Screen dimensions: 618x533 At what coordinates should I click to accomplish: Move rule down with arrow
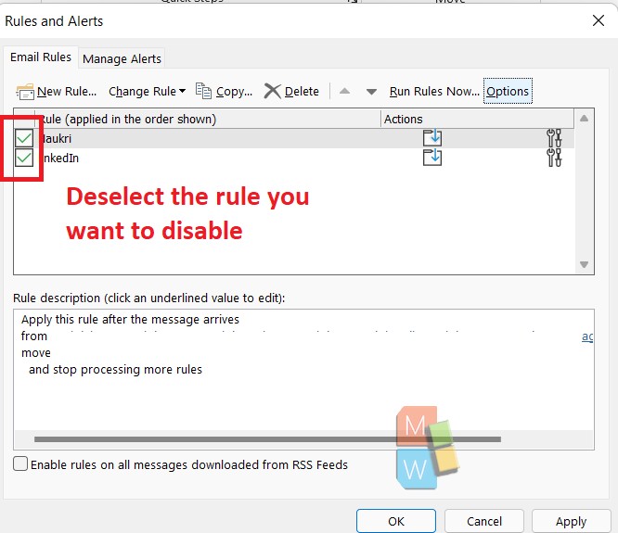pyautogui.click(x=371, y=92)
